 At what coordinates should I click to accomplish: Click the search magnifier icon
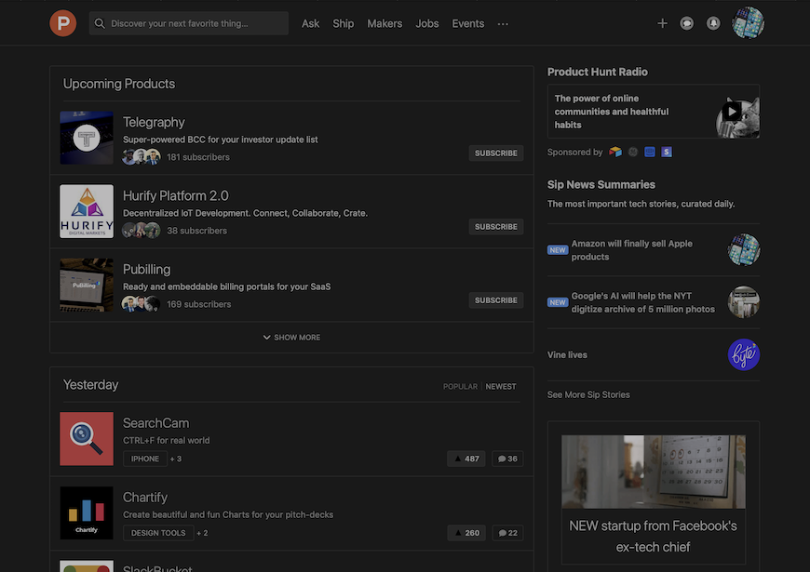tap(99, 23)
